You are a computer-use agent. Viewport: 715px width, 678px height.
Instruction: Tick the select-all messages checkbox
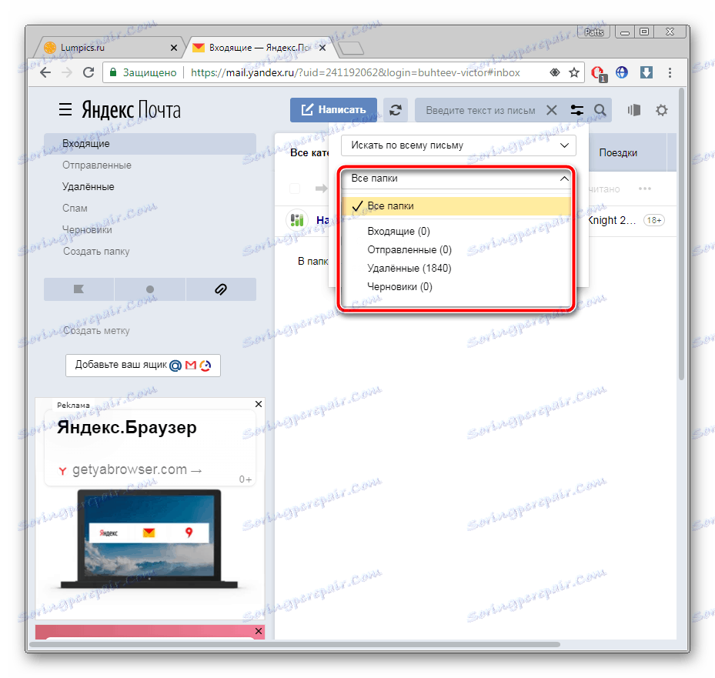click(x=295, y=189)
